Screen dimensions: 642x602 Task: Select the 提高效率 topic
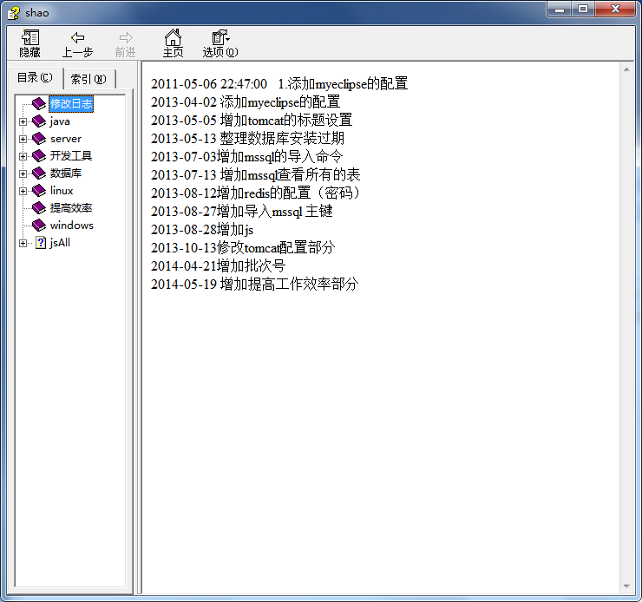pos(70,208)
